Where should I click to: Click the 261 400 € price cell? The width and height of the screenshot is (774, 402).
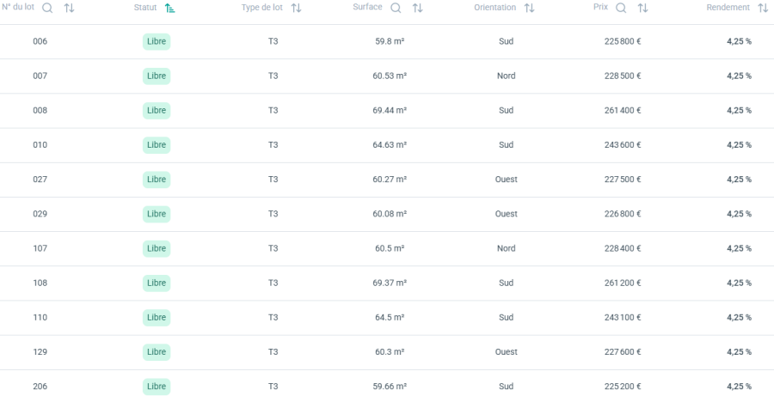click(622, 111)
